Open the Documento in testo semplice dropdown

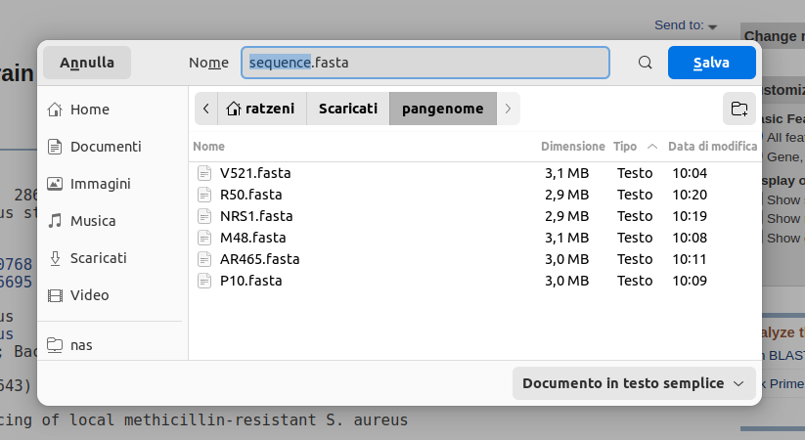(633, 383)
